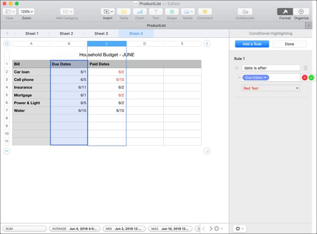Add a Table from the toolbar
The height and width of the screenshot is (234, 317).
point(123,11)
